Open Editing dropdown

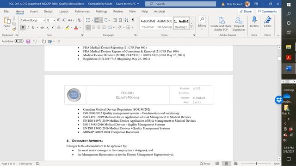[202, 24]
